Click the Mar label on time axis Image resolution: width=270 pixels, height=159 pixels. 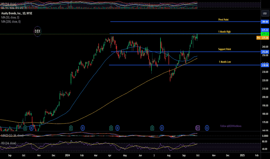[x=96, y=156]
